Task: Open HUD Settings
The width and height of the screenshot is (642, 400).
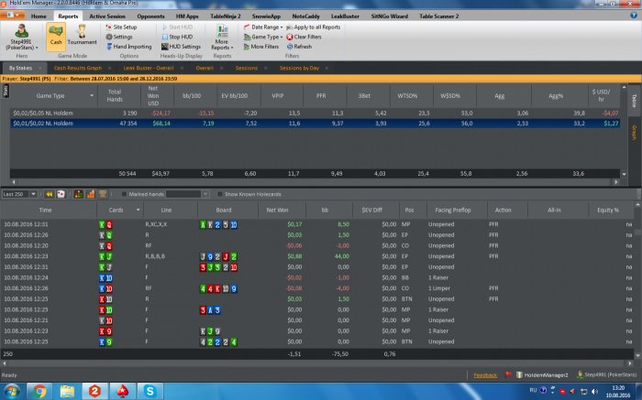Action: click(x=181, y=47)
